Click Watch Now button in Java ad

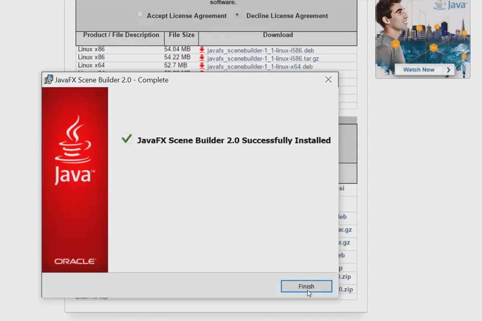[x=424, y=69]
